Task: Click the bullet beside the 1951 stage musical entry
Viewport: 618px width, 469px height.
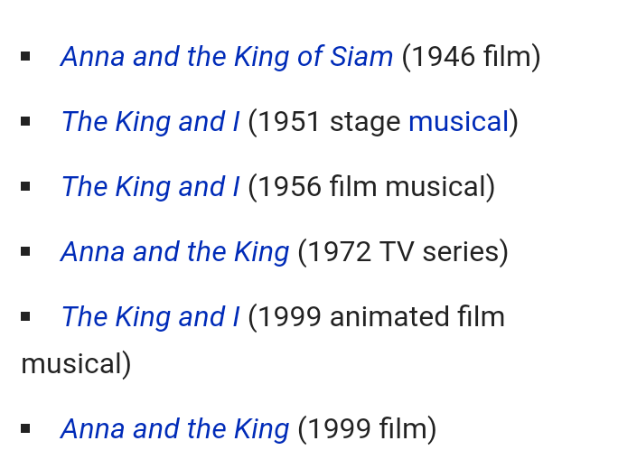Action: point(26,122)
